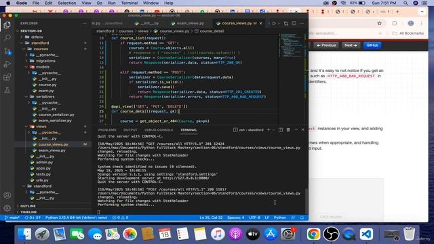Open the Source Control view
This screenshot has height=244, width=434.
(x=7, y=51)
